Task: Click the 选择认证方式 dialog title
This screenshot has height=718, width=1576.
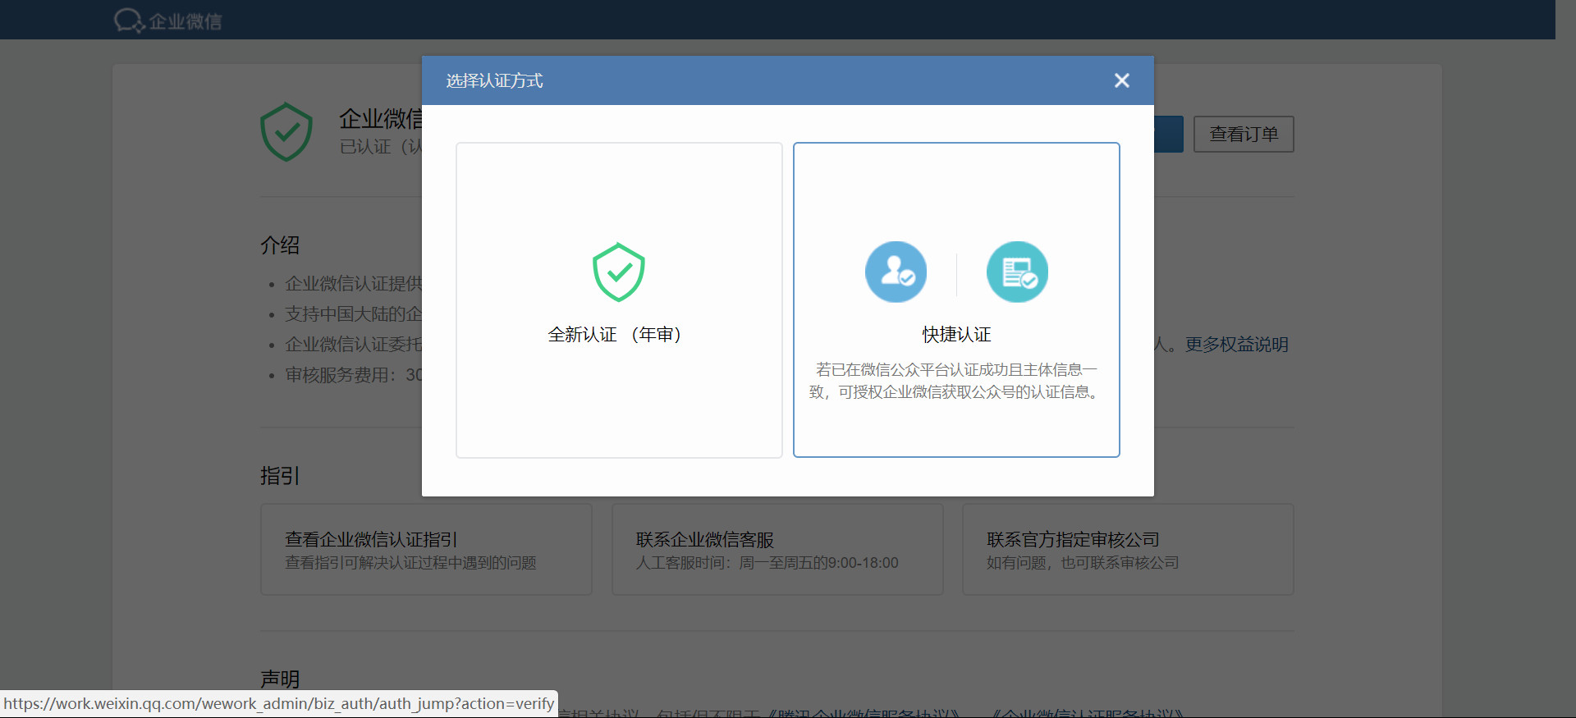Action: point(494,80)
